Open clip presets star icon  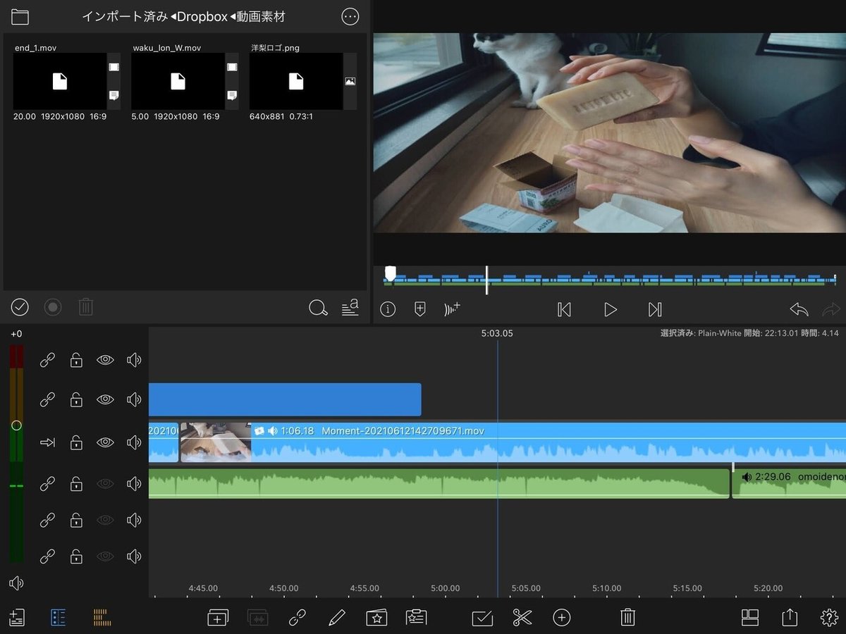377,618
